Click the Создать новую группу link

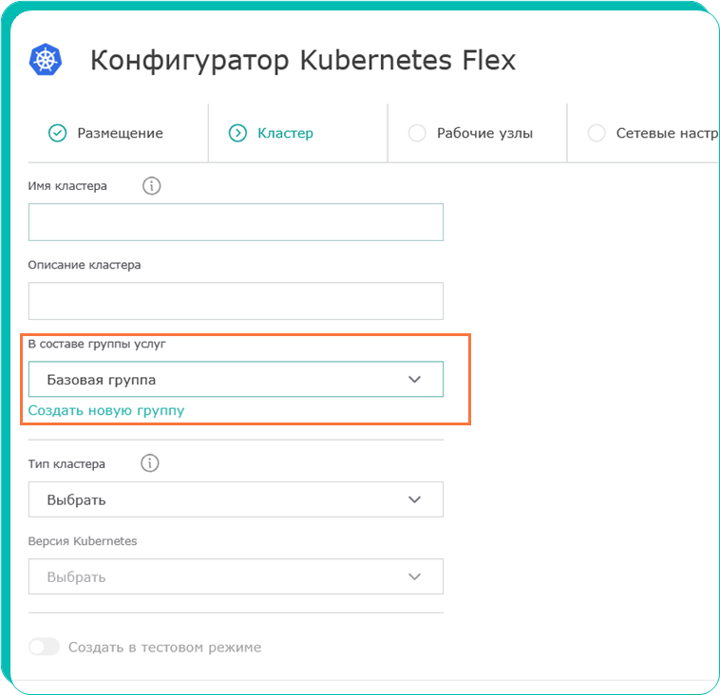pyautogui.click(x=106, y=410)
